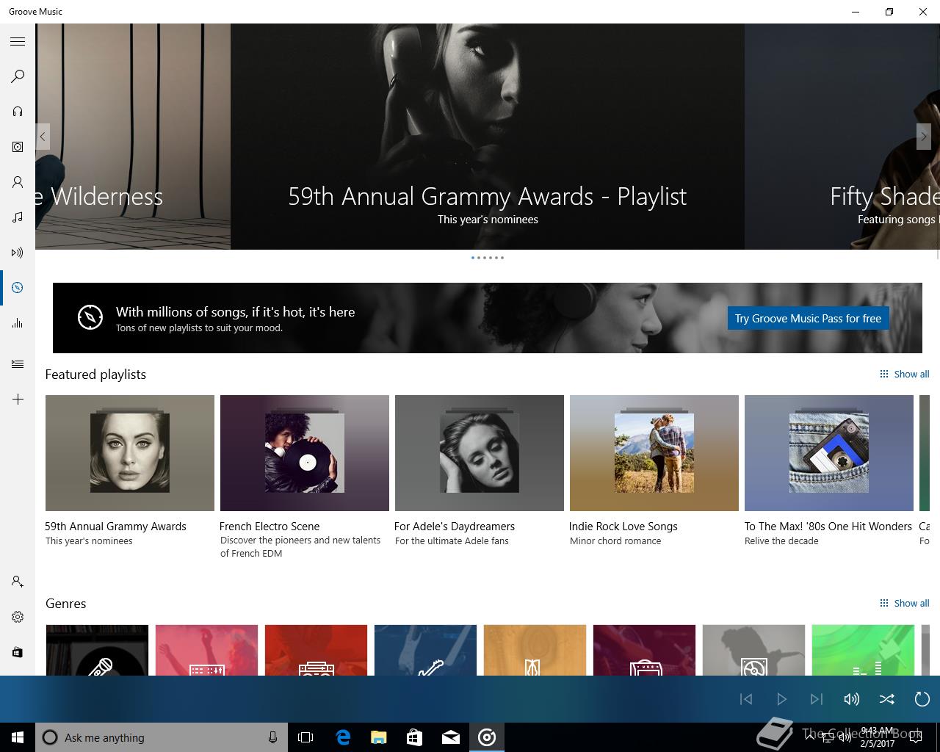Open the electric guitar genre tile
Image resolution: width=940 pixels, height=752 pixels.
pos(425,650)
